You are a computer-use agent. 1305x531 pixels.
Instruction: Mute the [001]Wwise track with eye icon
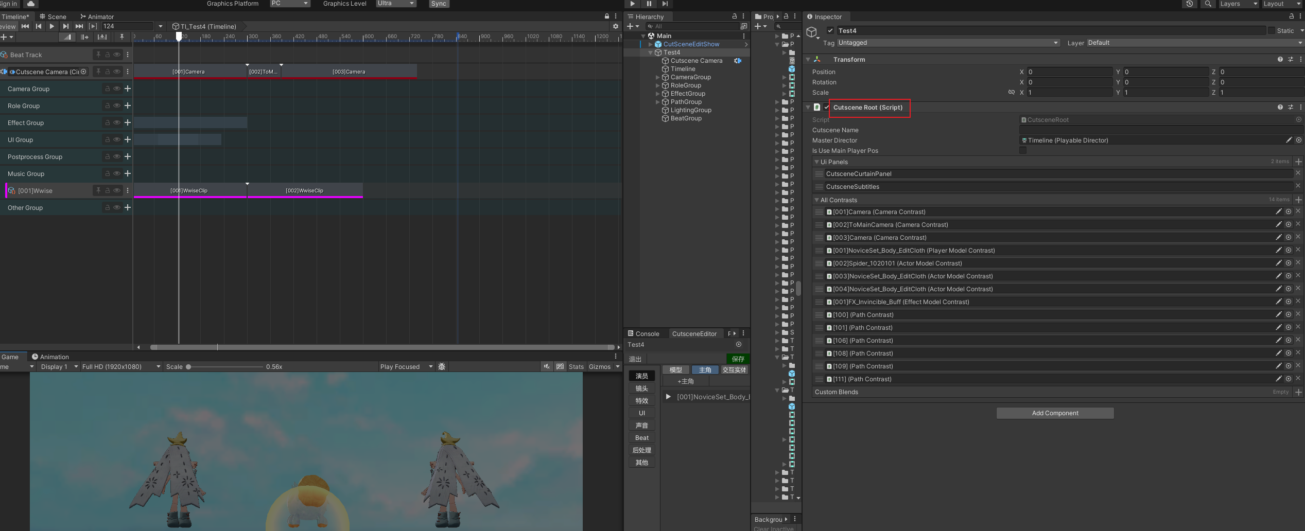tap(117, 190)
